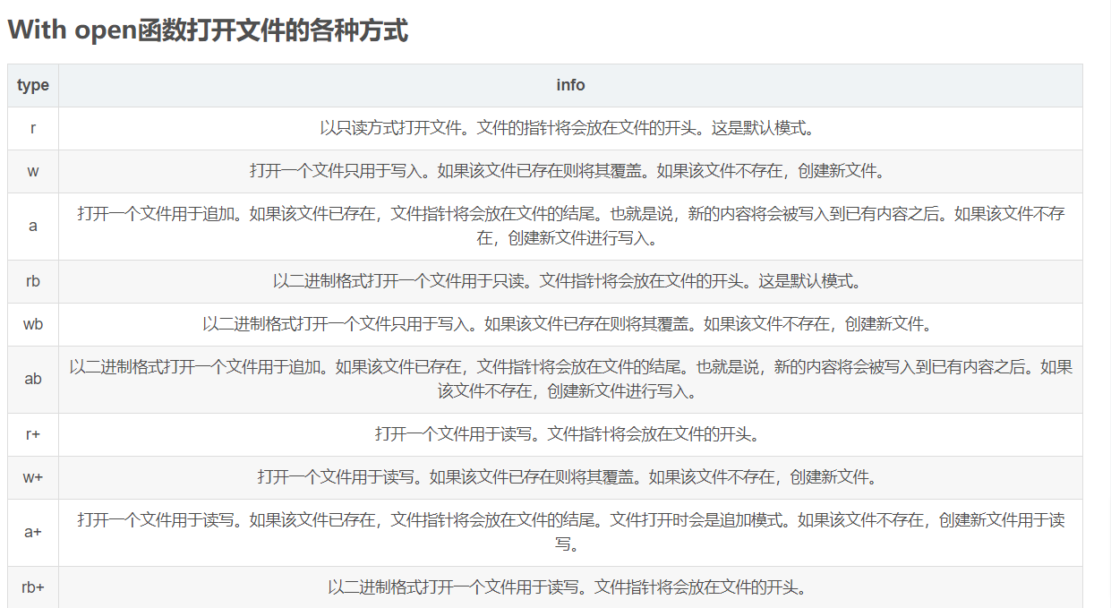Screen dimensions: 1111x608
Task: Select the description text for 'wb' mode
Action: (571, 324)
